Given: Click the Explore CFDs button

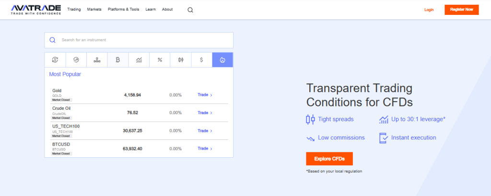Looking at the screenshot, I should (329, 159).
